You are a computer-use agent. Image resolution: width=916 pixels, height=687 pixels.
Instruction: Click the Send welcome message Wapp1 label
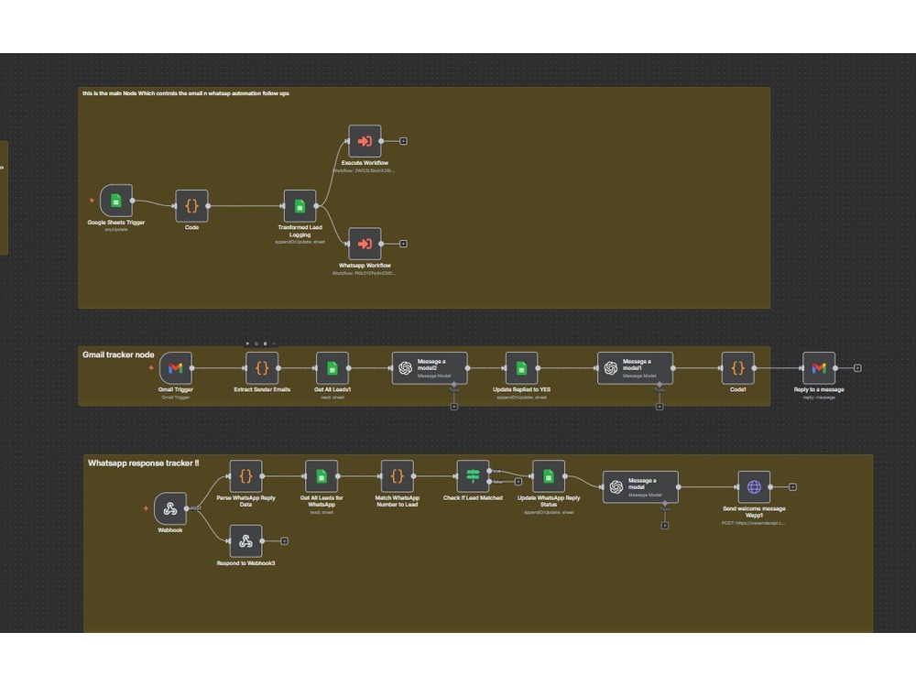[754, 512]
